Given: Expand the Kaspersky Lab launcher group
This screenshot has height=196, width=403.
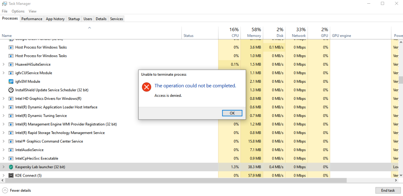Looking at the screenshot, I should pos(3,167).
